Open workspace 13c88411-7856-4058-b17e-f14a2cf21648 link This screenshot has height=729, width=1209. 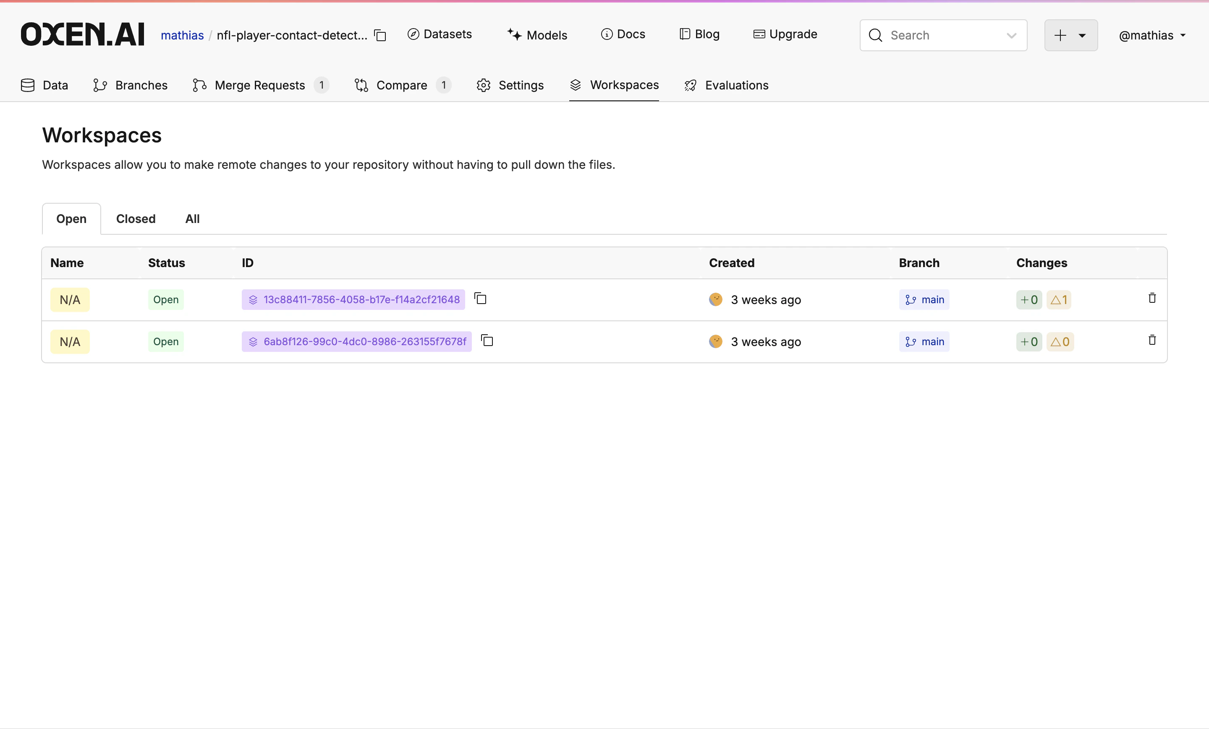pos(361,299)
